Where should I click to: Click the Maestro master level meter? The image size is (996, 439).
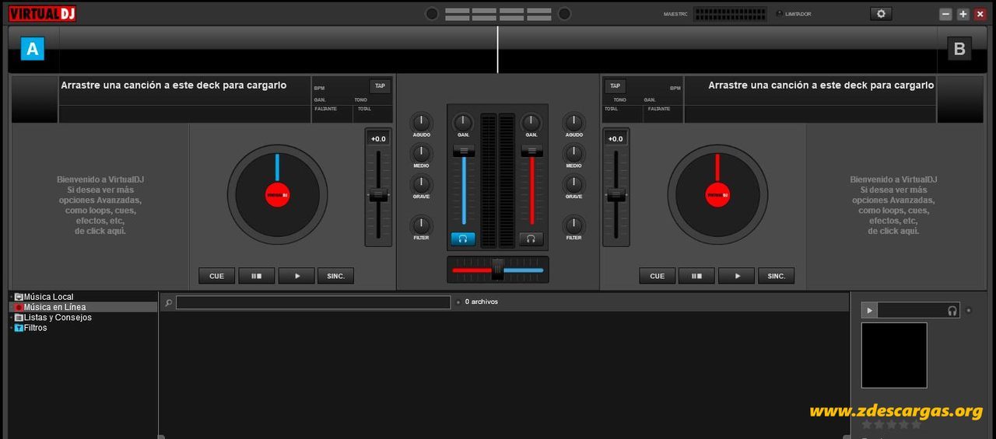730,14
